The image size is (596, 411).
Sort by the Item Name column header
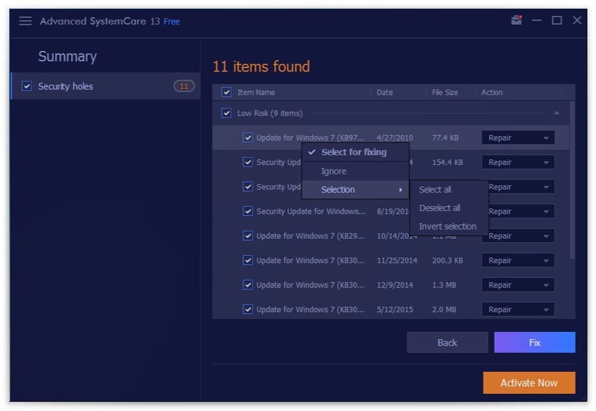(256, 92)
